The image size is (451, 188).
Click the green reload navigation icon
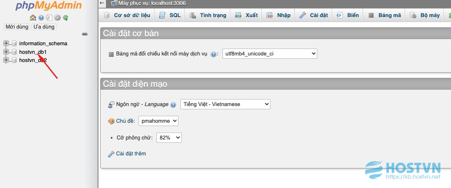coord(66,18)
